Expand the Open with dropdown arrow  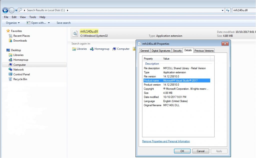pos(49,23)
